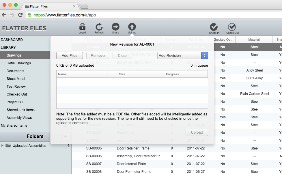Open Test Review in sidebar
The width and height of the screenshot is (282, 174).
point(16,87)
